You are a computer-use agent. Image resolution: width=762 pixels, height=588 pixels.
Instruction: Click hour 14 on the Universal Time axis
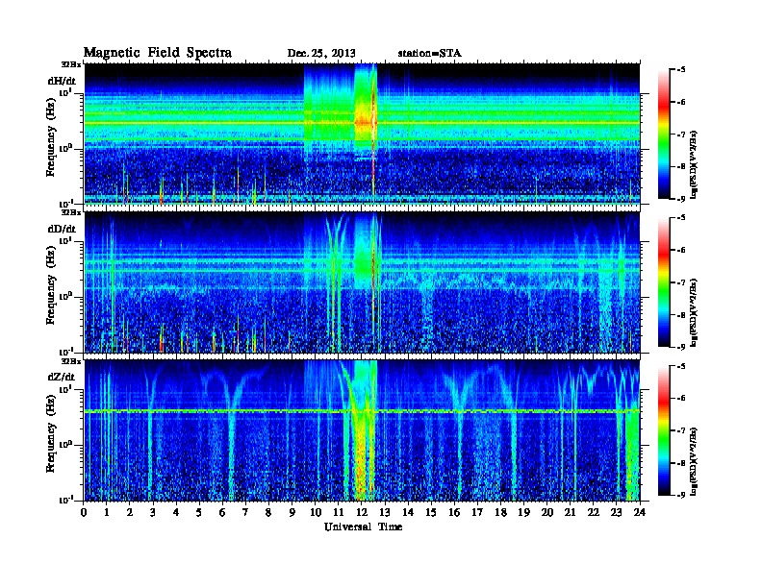point(408,512)
